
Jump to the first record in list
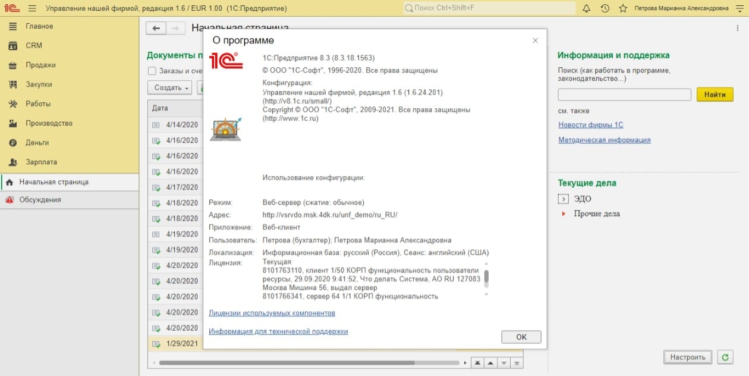pos(477,362)
